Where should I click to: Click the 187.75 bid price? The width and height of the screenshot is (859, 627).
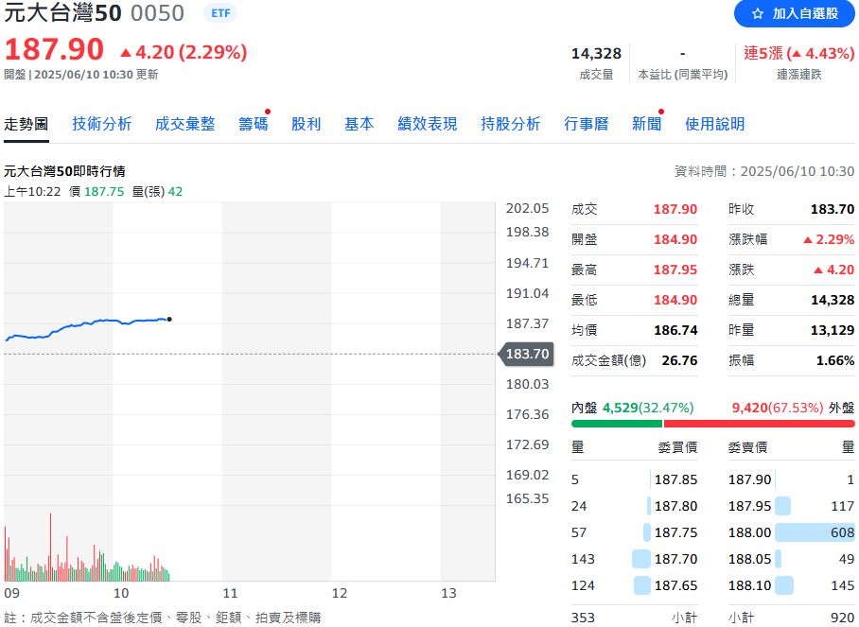676,532
